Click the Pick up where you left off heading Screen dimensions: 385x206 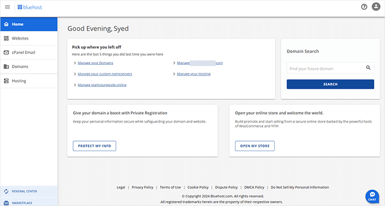(x=96, y=47)
